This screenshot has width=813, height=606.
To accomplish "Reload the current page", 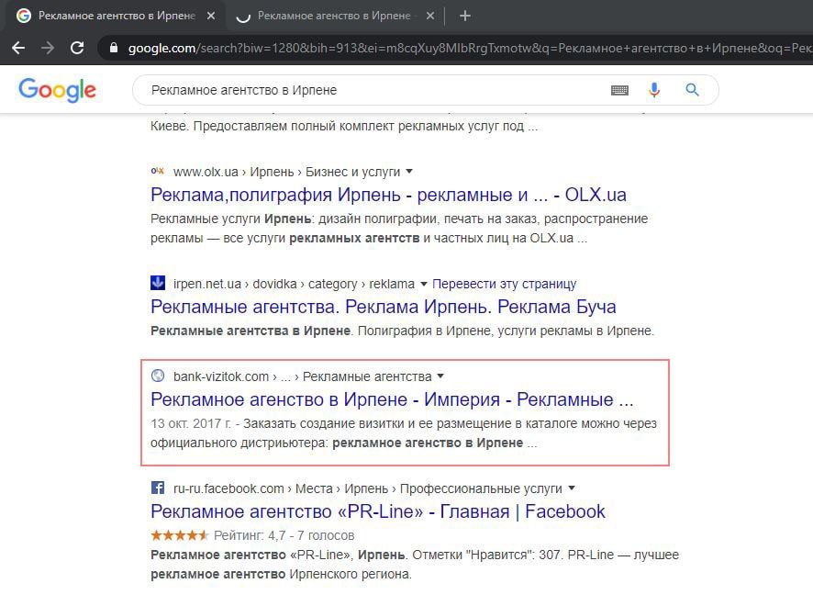I will tap(77, 48).
